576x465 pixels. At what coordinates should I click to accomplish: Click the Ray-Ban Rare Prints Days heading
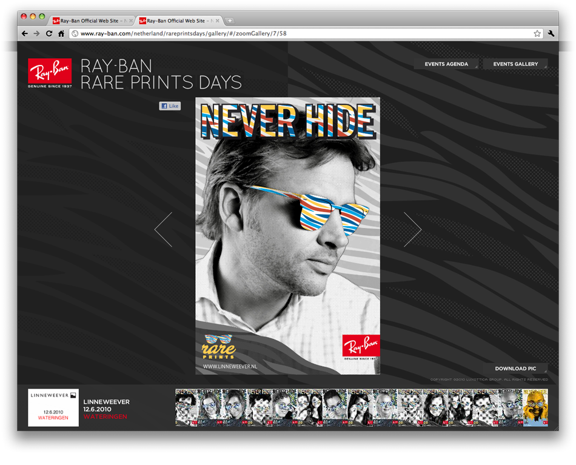click(x=161, y=74)
